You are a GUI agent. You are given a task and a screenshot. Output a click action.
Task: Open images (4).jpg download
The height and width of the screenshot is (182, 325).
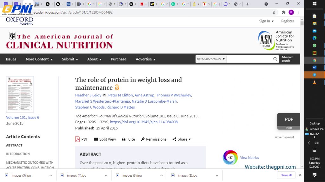76,175
